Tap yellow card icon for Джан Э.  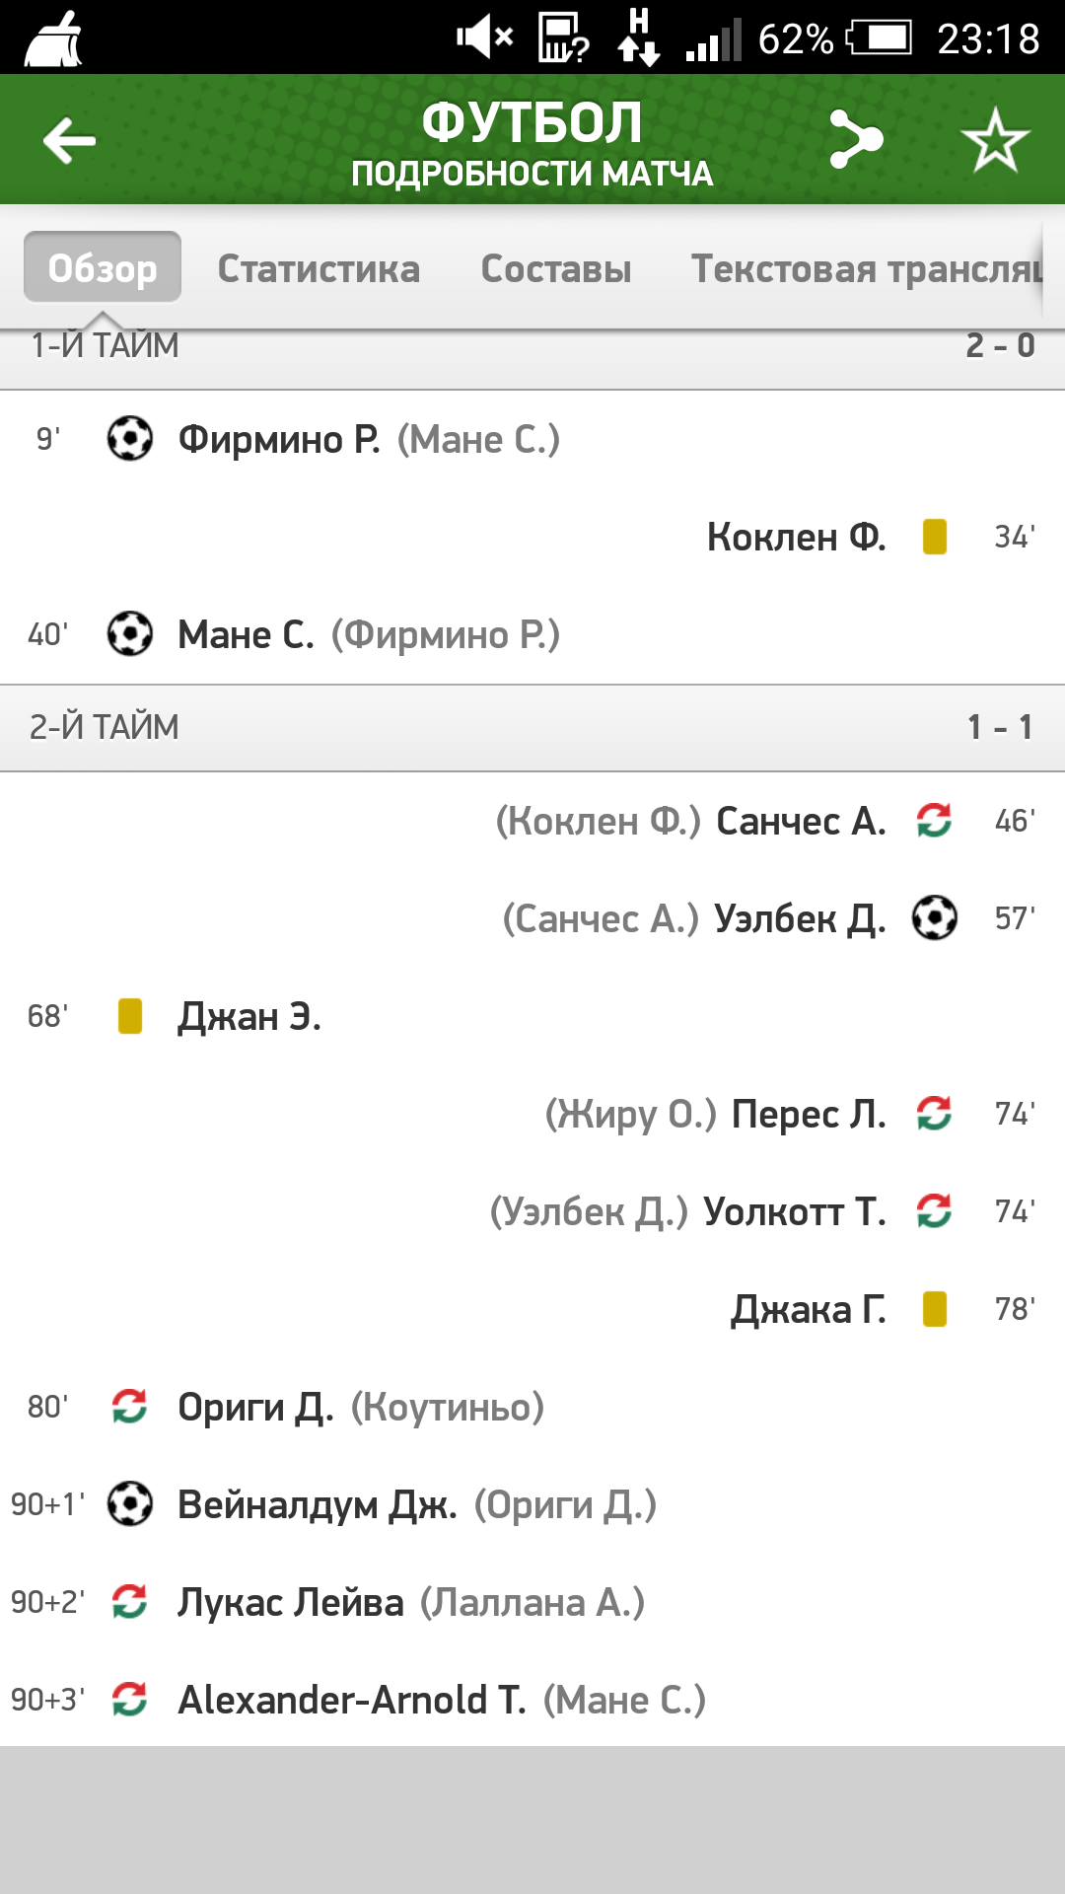(130, 1016)
